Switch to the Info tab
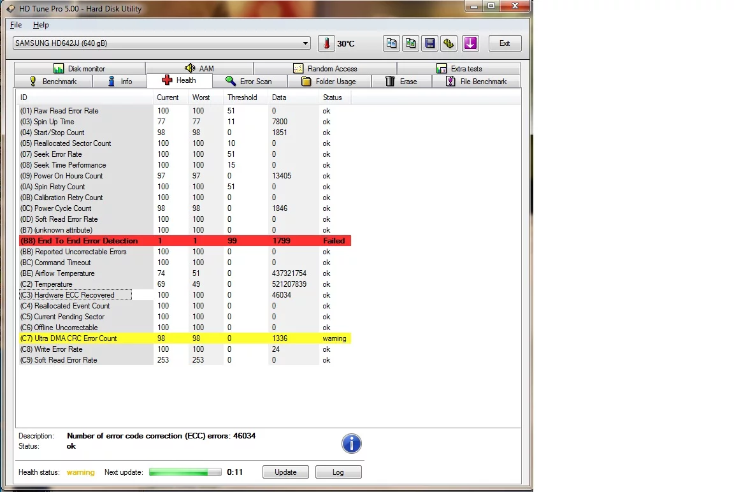734x492 pixels. pos(120,82)
